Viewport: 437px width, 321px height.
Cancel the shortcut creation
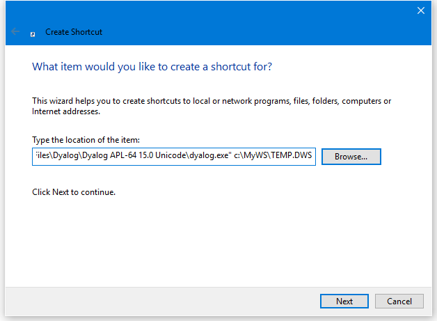click(399, 301)
